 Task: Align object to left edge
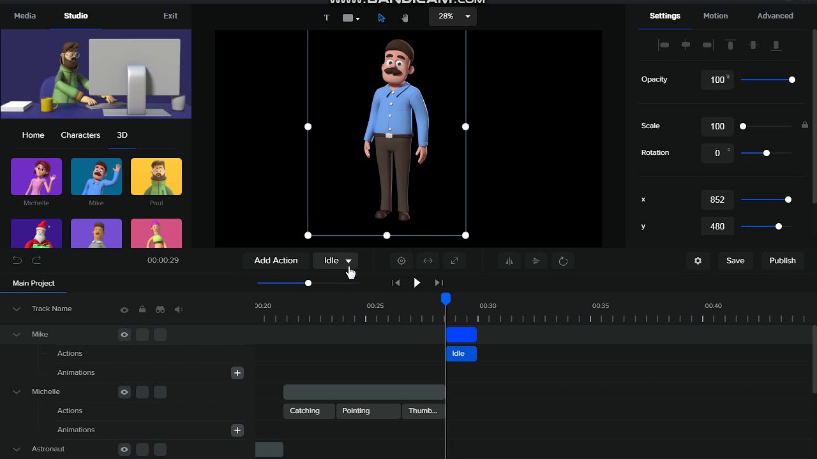pos(664,45)
